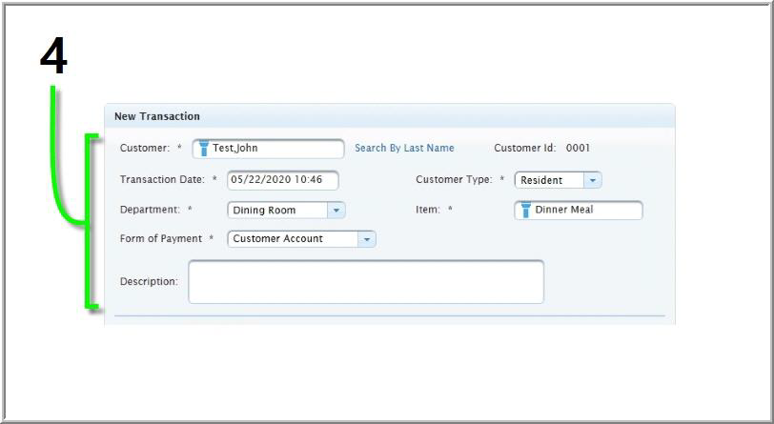Click the 'Customer Type:' label
The width and height of the screenshot is (774, 424).
(454, 180)
